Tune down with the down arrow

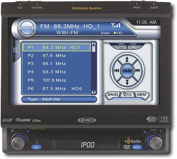point(127,82)
